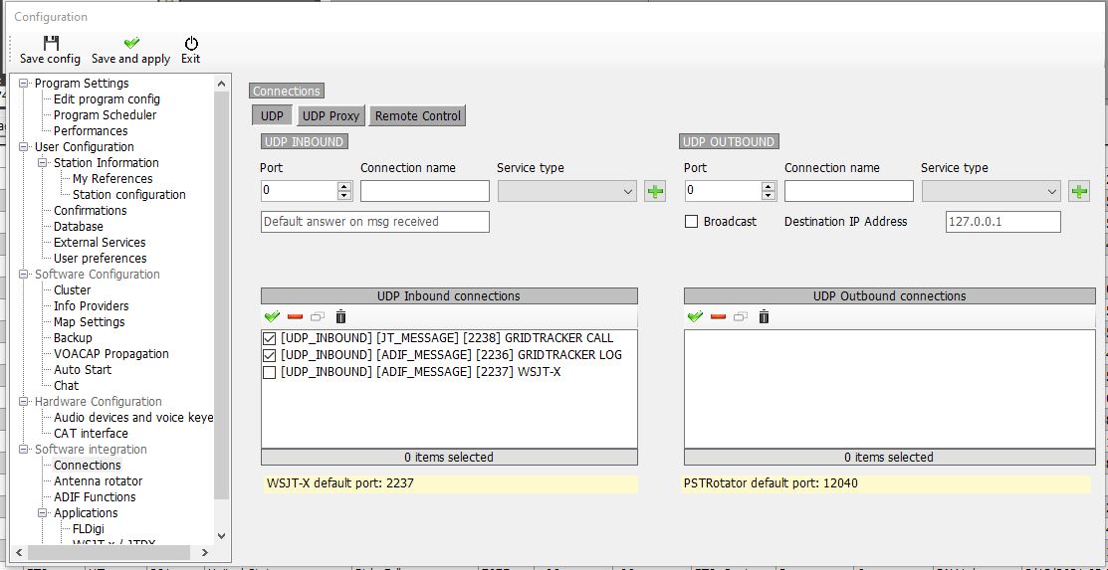The height and width of the screenshot is (570, 1108).
Task: Open Database settings in tree
Action: point(79,227)
